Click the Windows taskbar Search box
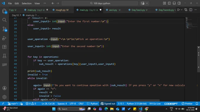This screenshot has height=112, width=200. (x=71, y=109)
